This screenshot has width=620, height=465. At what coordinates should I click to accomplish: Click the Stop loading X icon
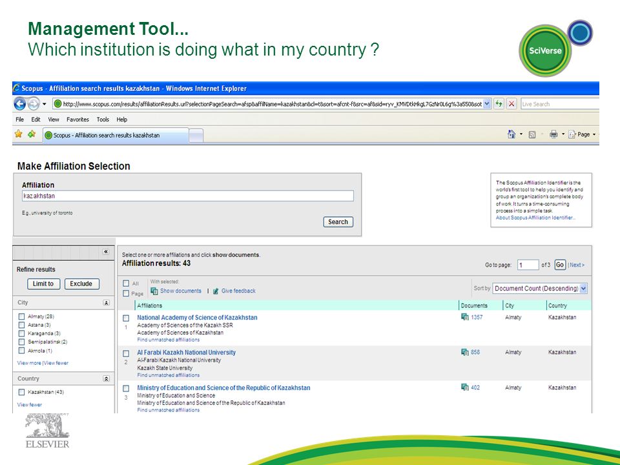point(512,104)
